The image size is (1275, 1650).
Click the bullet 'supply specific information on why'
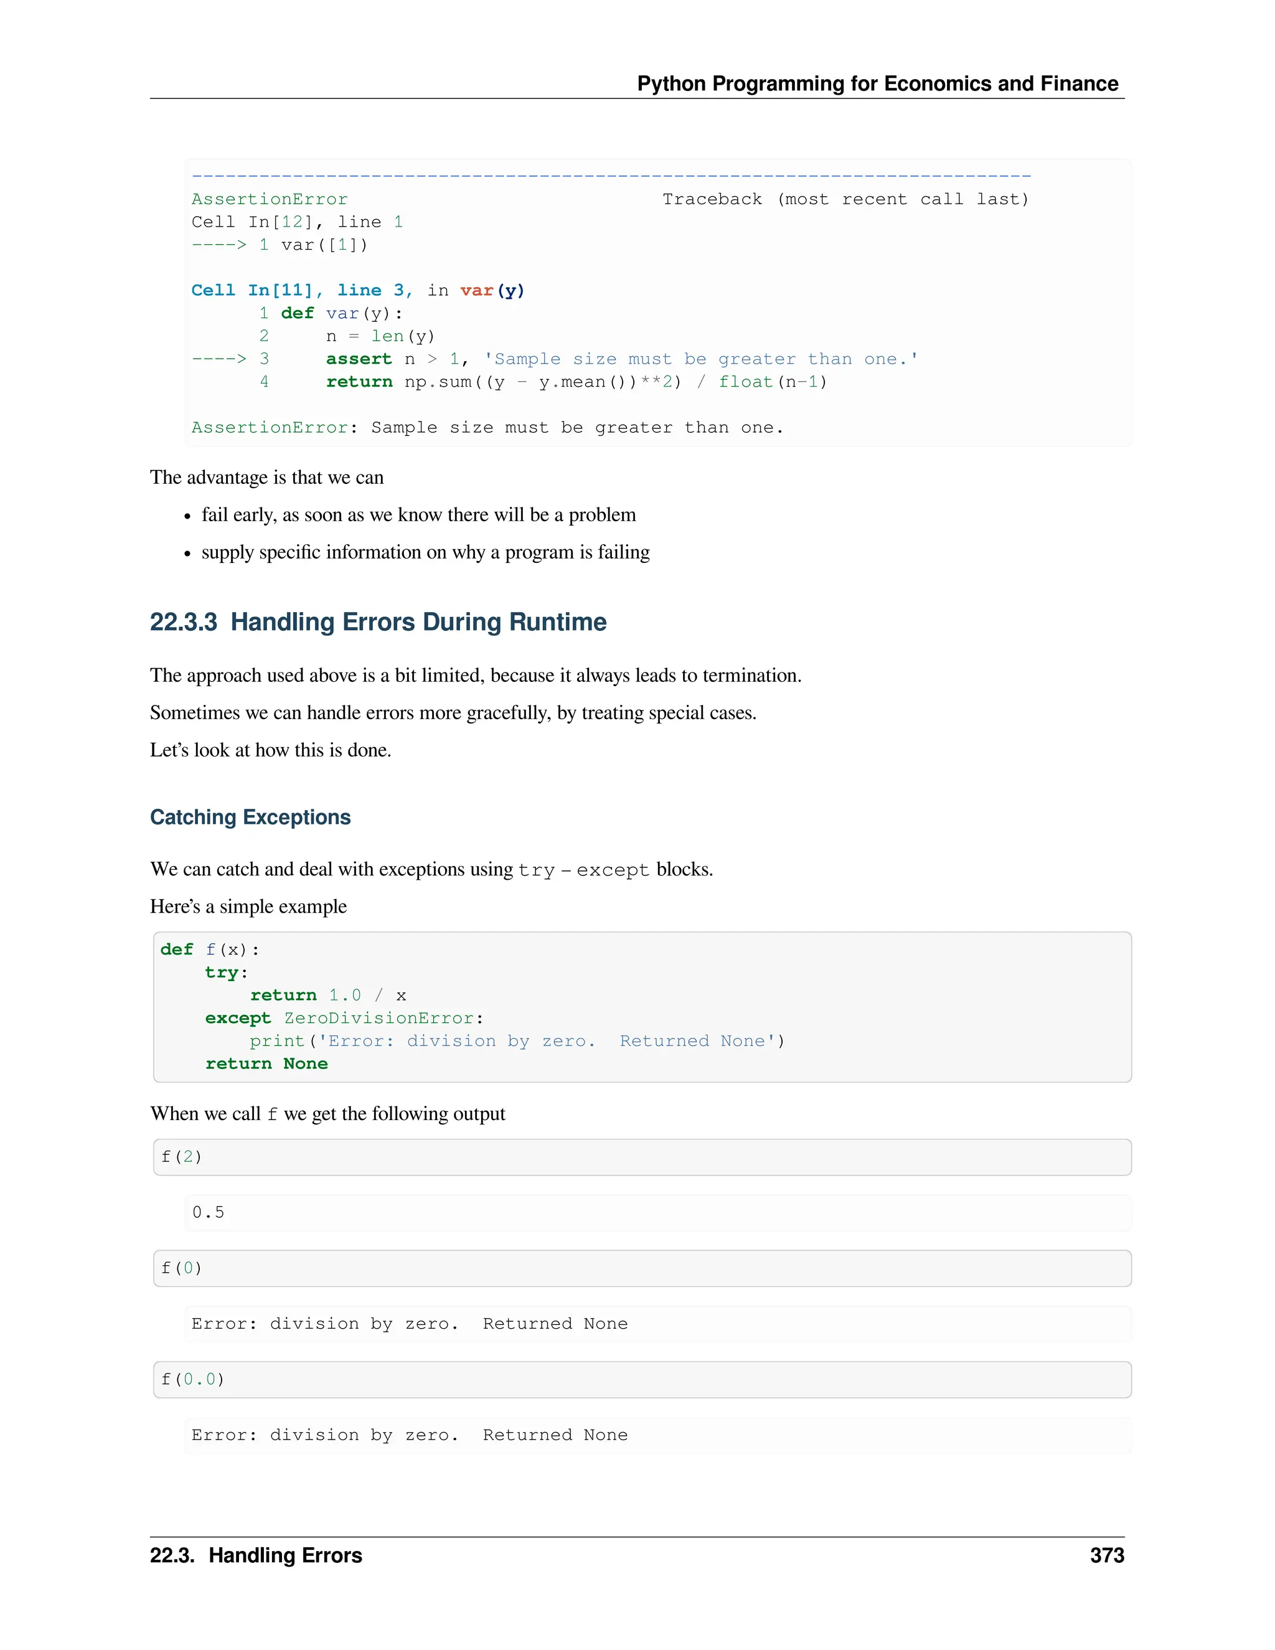point(425,552)
